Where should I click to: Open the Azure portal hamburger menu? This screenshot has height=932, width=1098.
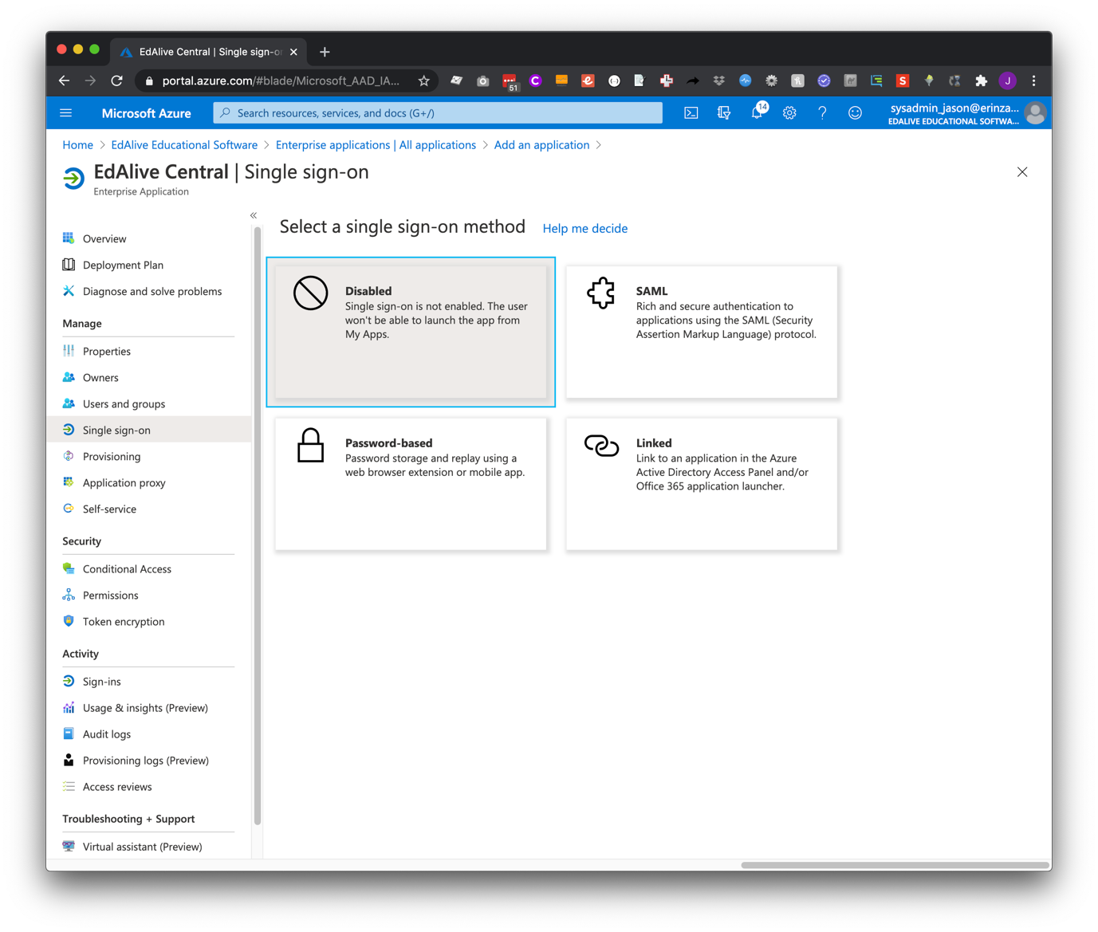[x=66, y=113]
